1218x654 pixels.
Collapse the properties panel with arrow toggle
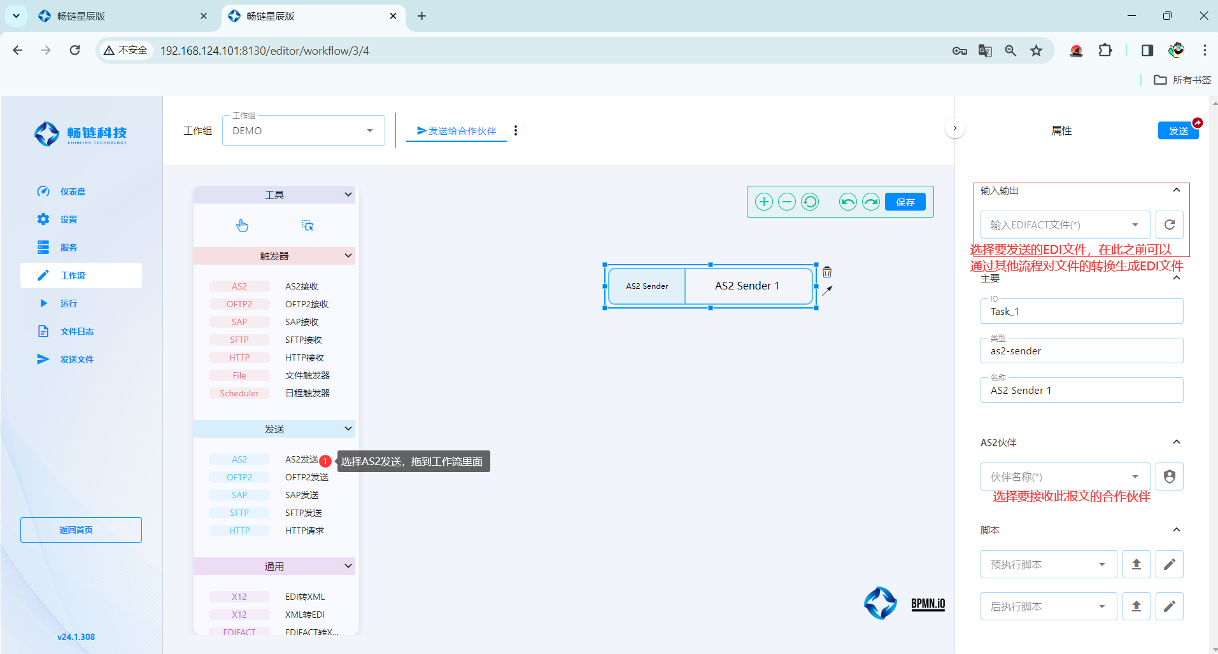954,129
